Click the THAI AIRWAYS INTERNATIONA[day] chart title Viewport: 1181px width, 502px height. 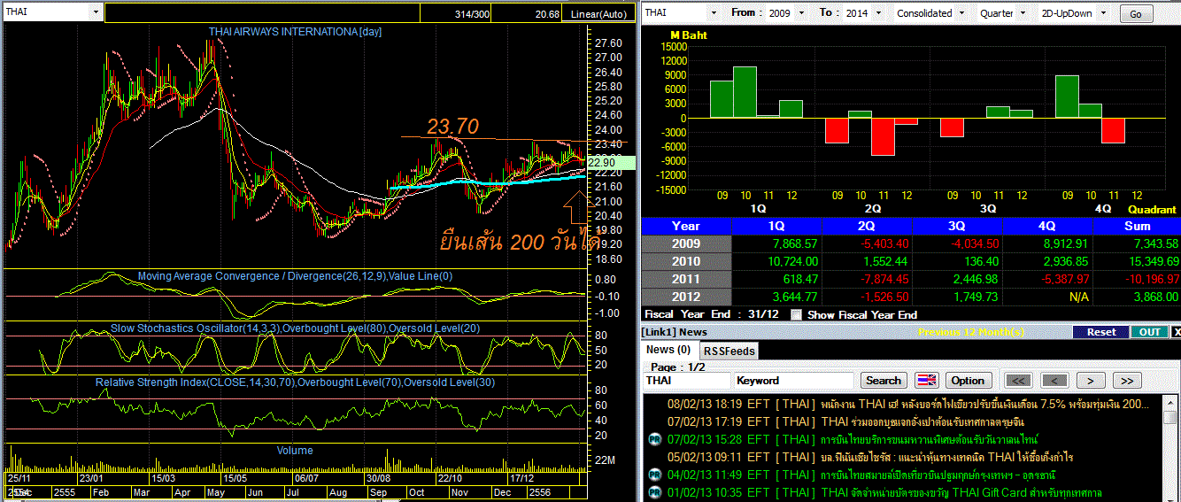pos(296,31)
